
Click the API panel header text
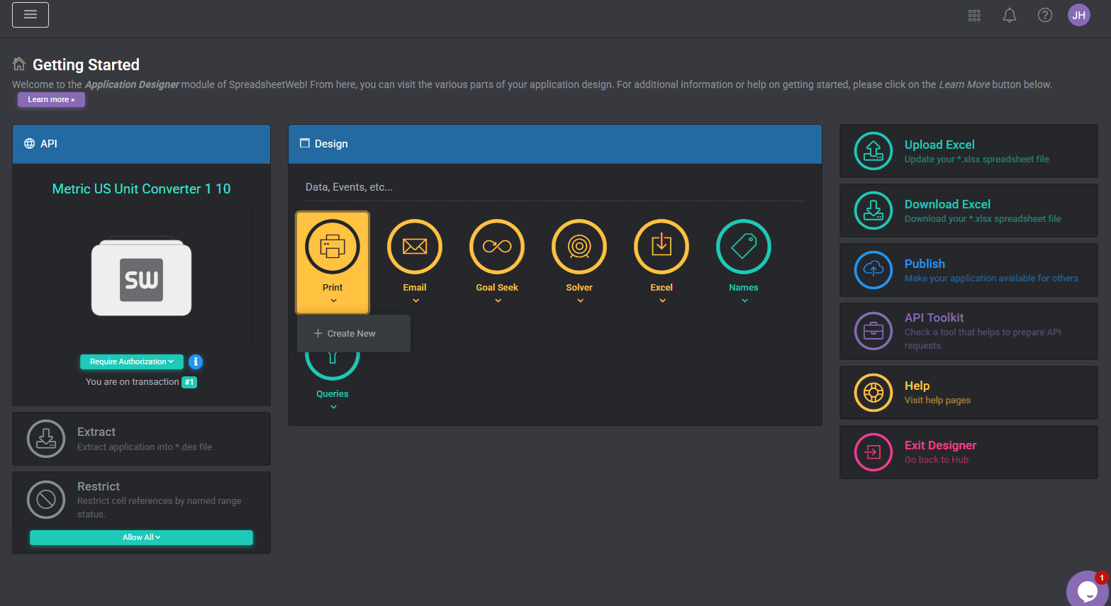coord(49,144)
